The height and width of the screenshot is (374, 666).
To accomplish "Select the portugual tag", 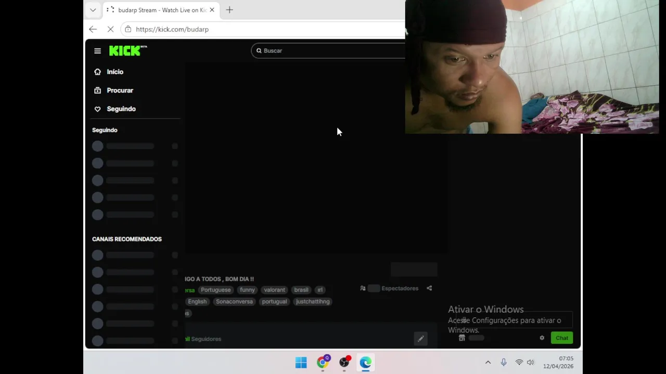I will [x=274, y=301].
